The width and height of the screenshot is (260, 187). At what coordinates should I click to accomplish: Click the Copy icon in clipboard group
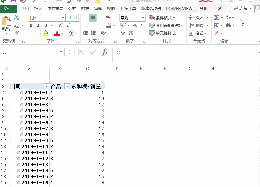pos(16,25)
